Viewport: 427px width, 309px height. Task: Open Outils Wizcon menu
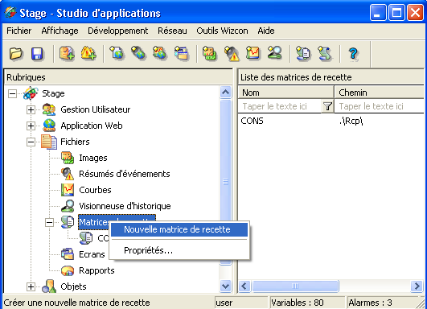(x=222, y=31)
